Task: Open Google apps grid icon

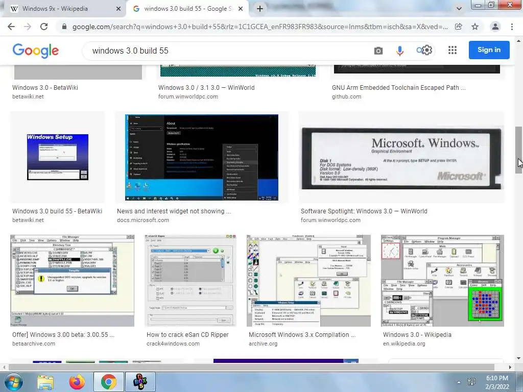Action: click(453, 50)
